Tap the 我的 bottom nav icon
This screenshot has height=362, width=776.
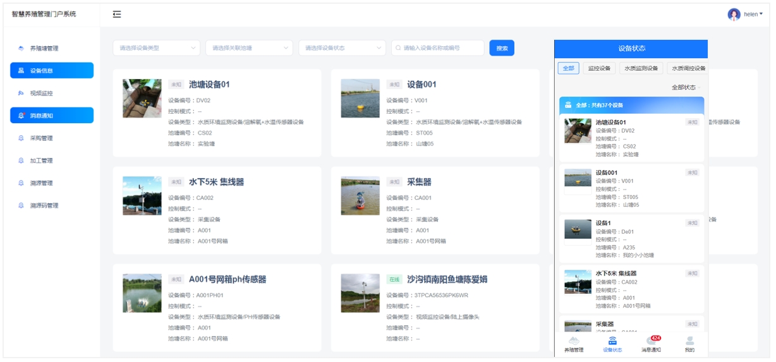pos(689,344)
